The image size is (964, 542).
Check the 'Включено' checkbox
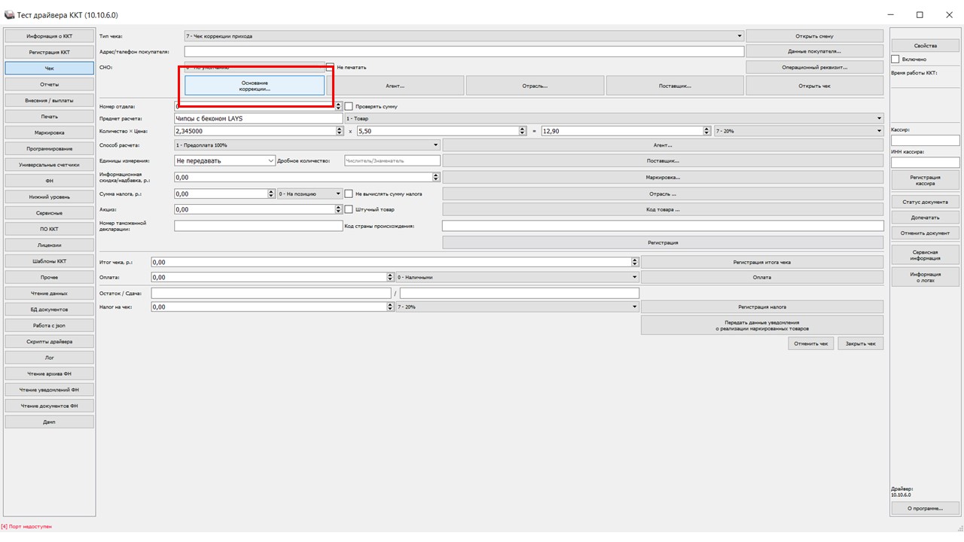coord(895,59)
